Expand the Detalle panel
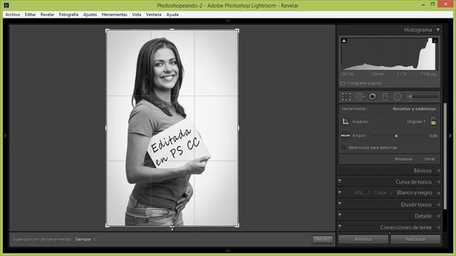 438,216
